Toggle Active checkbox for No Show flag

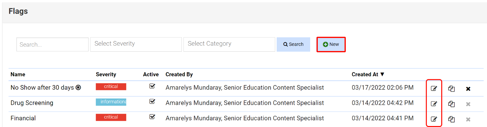pyautogui.click(x=152, y=86)
